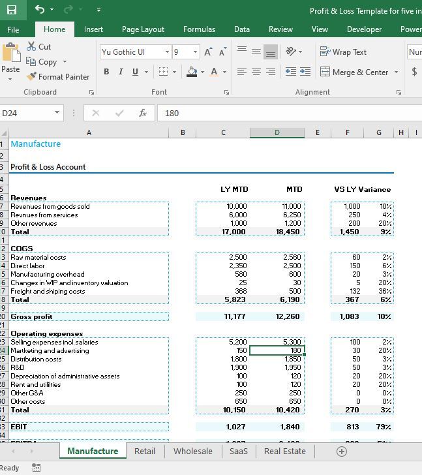Screen dimensions: 422x475
Task: Open the Retail sheet tab
Action: click(x=145, y=451)
